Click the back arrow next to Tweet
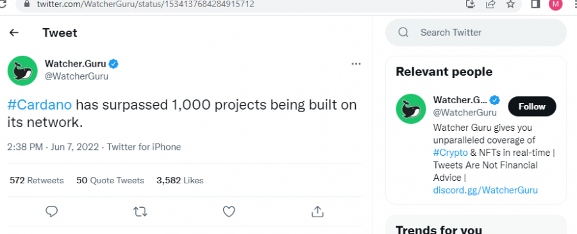The width and height of the screenshot is (577, 234). pyautogui.click(x=14, y=33)
